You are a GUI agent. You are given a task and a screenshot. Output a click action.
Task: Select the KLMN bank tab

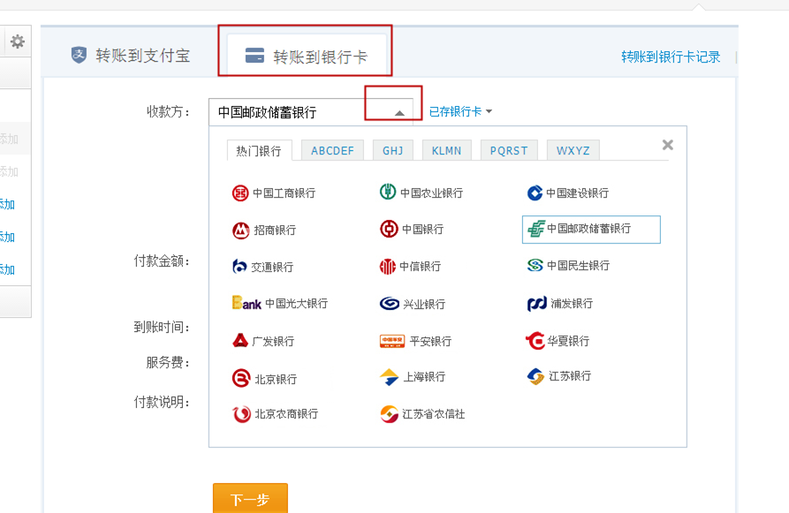(447, 150)
